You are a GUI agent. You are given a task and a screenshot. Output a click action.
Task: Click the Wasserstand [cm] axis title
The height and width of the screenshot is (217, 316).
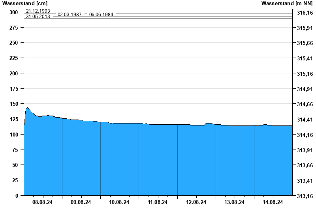click(x=25, y=3)
